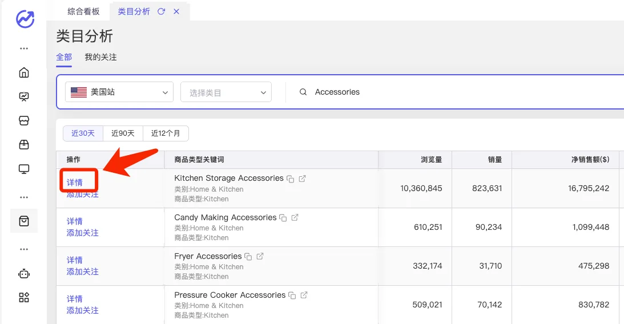Refresh the 类目分析 tab
The width and height of the screenshot is (624, 324).
click(161, 11)
